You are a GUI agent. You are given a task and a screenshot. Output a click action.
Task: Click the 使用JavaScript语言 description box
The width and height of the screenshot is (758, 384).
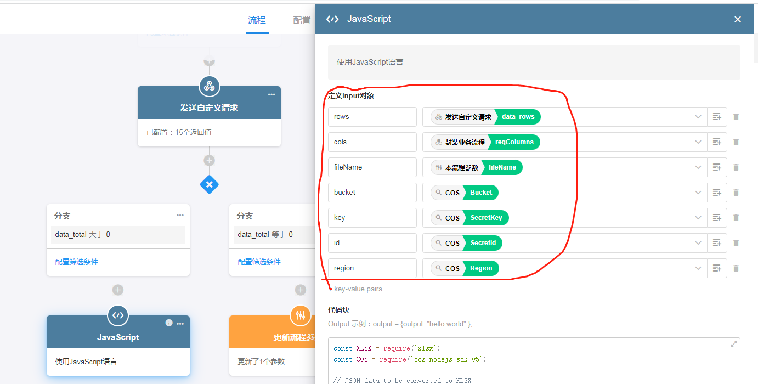pyautogui.click(x=534, y=62)
